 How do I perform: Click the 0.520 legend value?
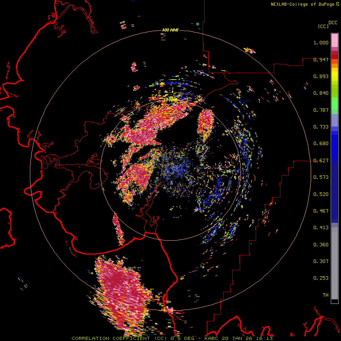[321, 194]
